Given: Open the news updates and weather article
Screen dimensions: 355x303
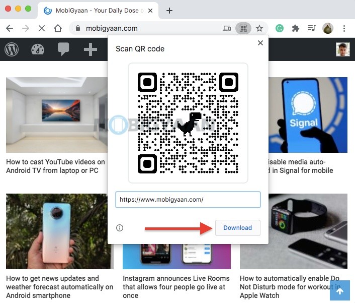Looking at the screenshot, I should pos(59,287).
